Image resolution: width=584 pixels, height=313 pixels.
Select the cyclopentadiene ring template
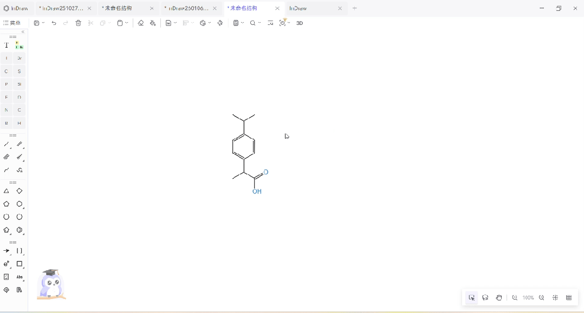coord(7,230)
